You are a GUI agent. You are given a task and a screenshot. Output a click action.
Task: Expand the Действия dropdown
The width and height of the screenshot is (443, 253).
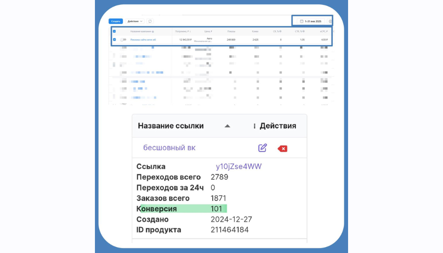click(135, 21)
